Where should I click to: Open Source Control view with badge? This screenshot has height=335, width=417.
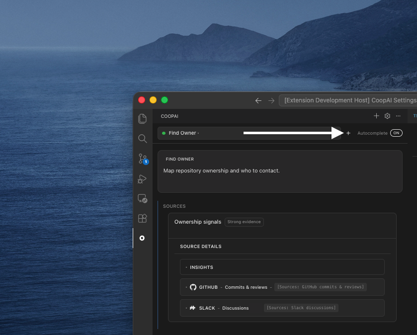tap(143, 159)
